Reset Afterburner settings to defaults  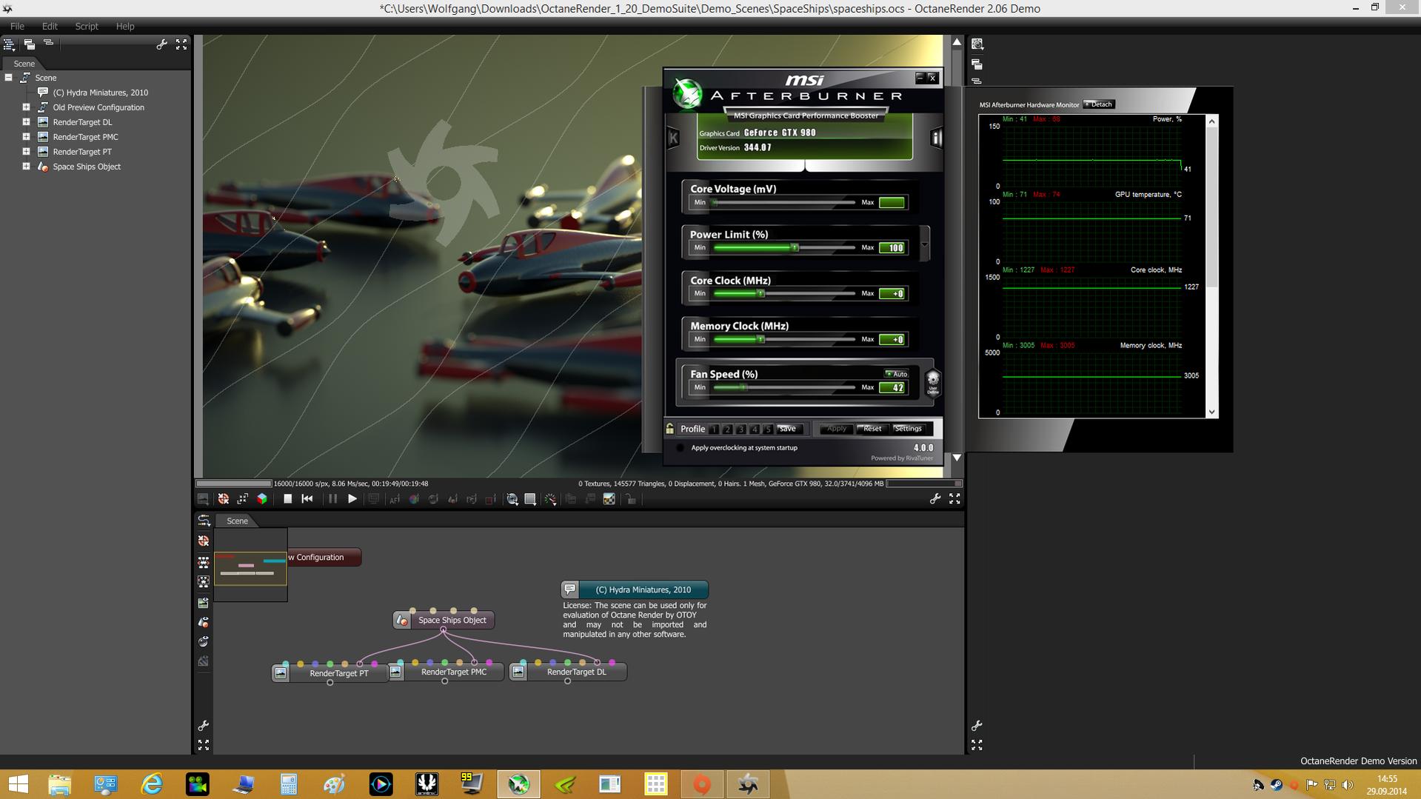click(872, 429)
